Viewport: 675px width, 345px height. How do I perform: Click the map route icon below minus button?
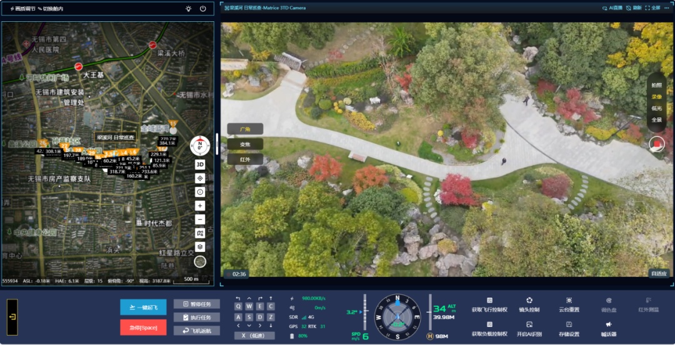point(200,233)
